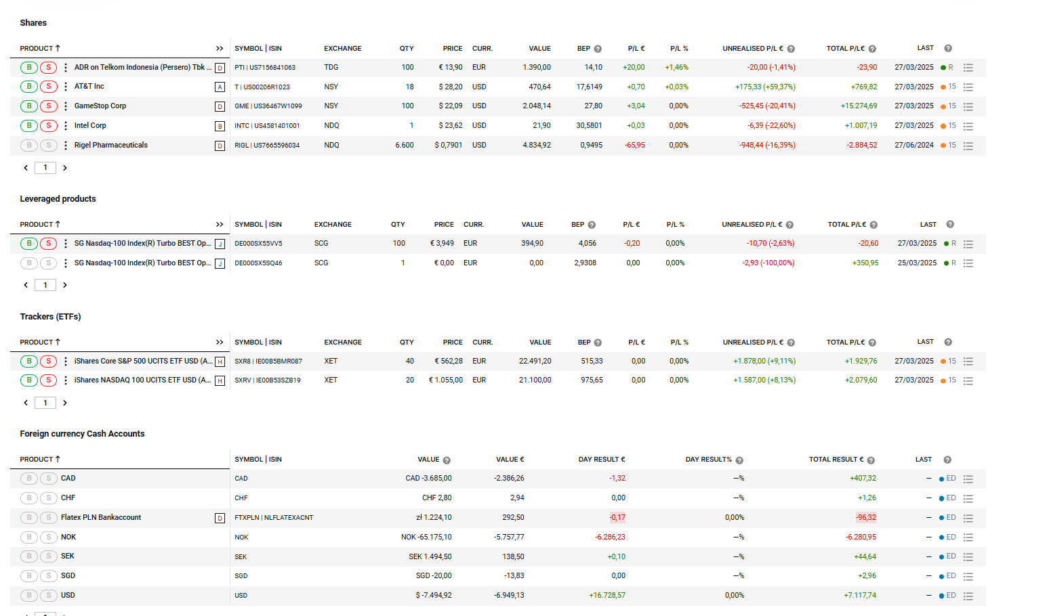
Task: Click three-dot options for Rigel Pharmaceuticals
Action: coord(66,146)
